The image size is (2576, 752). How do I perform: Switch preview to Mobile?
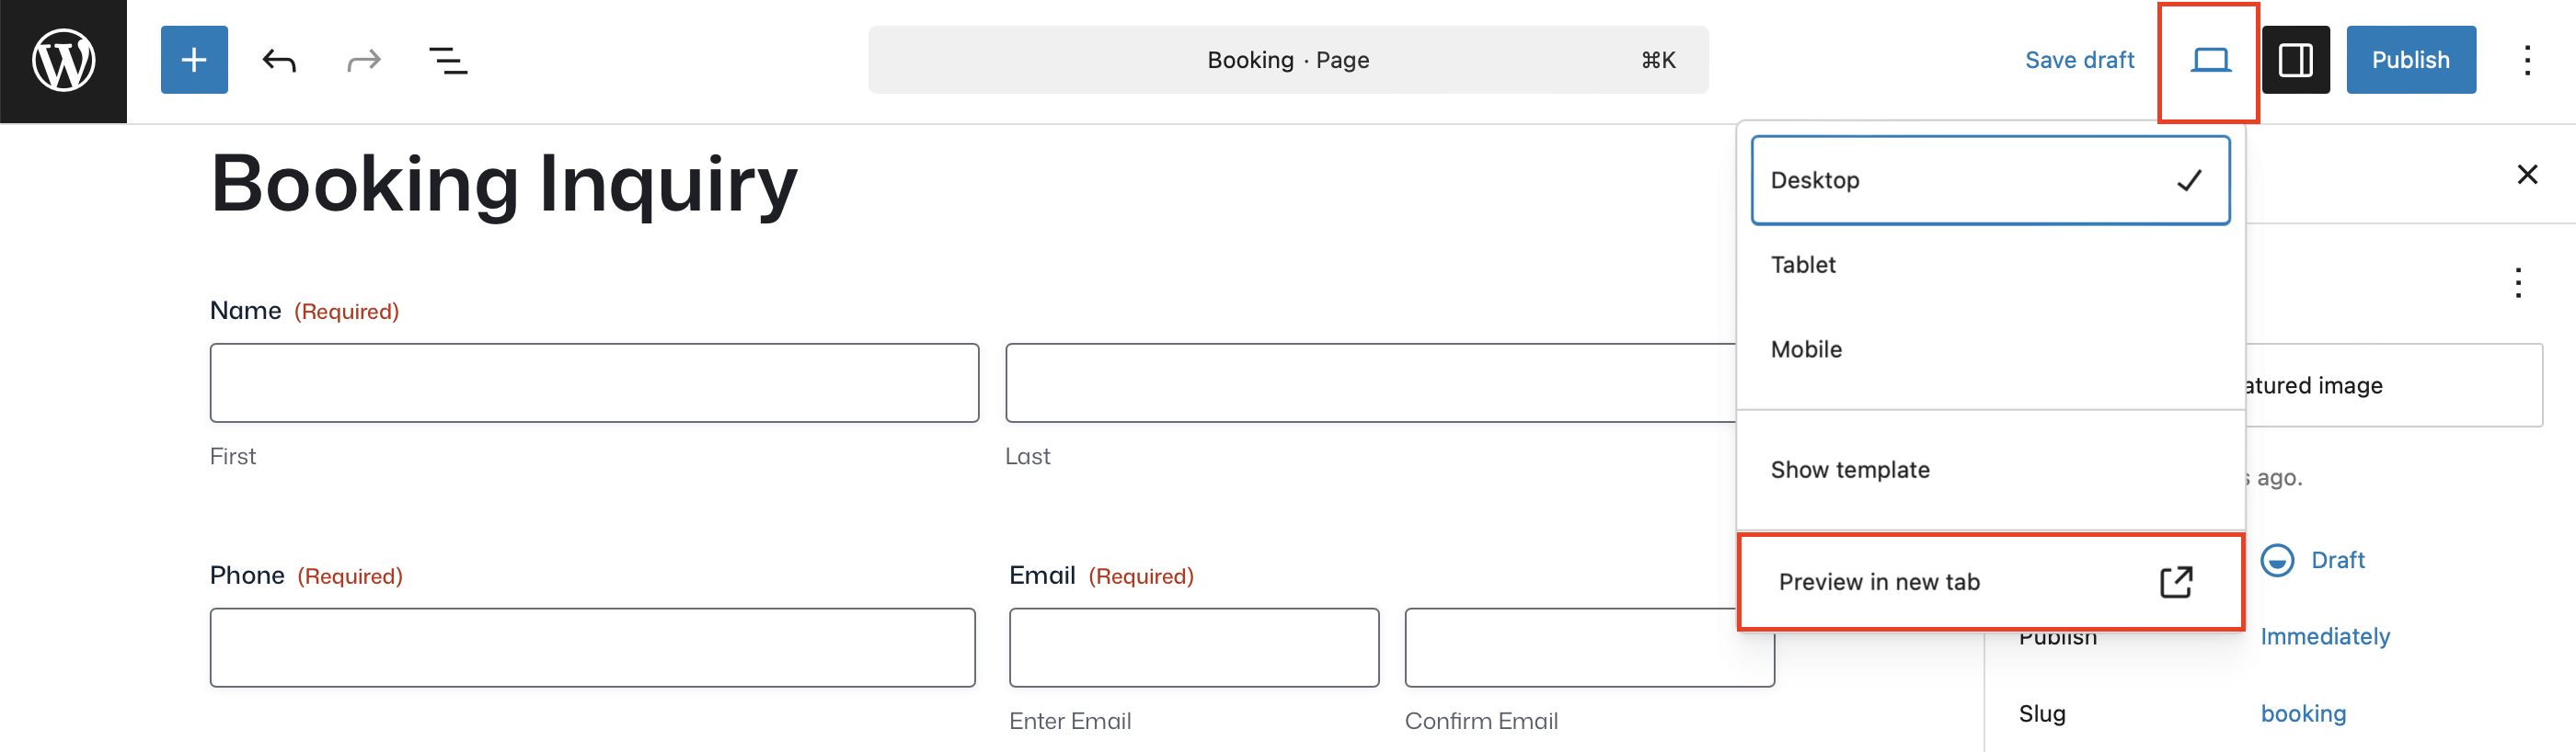(x=1990, y=349)
